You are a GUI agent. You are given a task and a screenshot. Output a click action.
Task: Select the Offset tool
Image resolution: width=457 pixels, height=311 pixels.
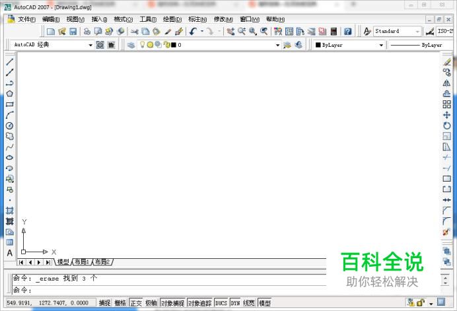[x=446, y=94]
